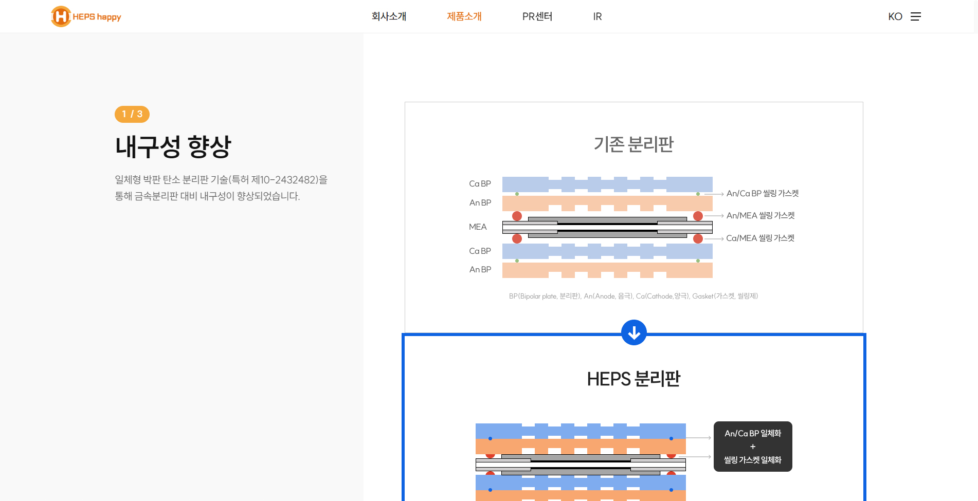Click the HEPS happy logo
This screenshot has width=978, height=501.
tap(86, 16)
